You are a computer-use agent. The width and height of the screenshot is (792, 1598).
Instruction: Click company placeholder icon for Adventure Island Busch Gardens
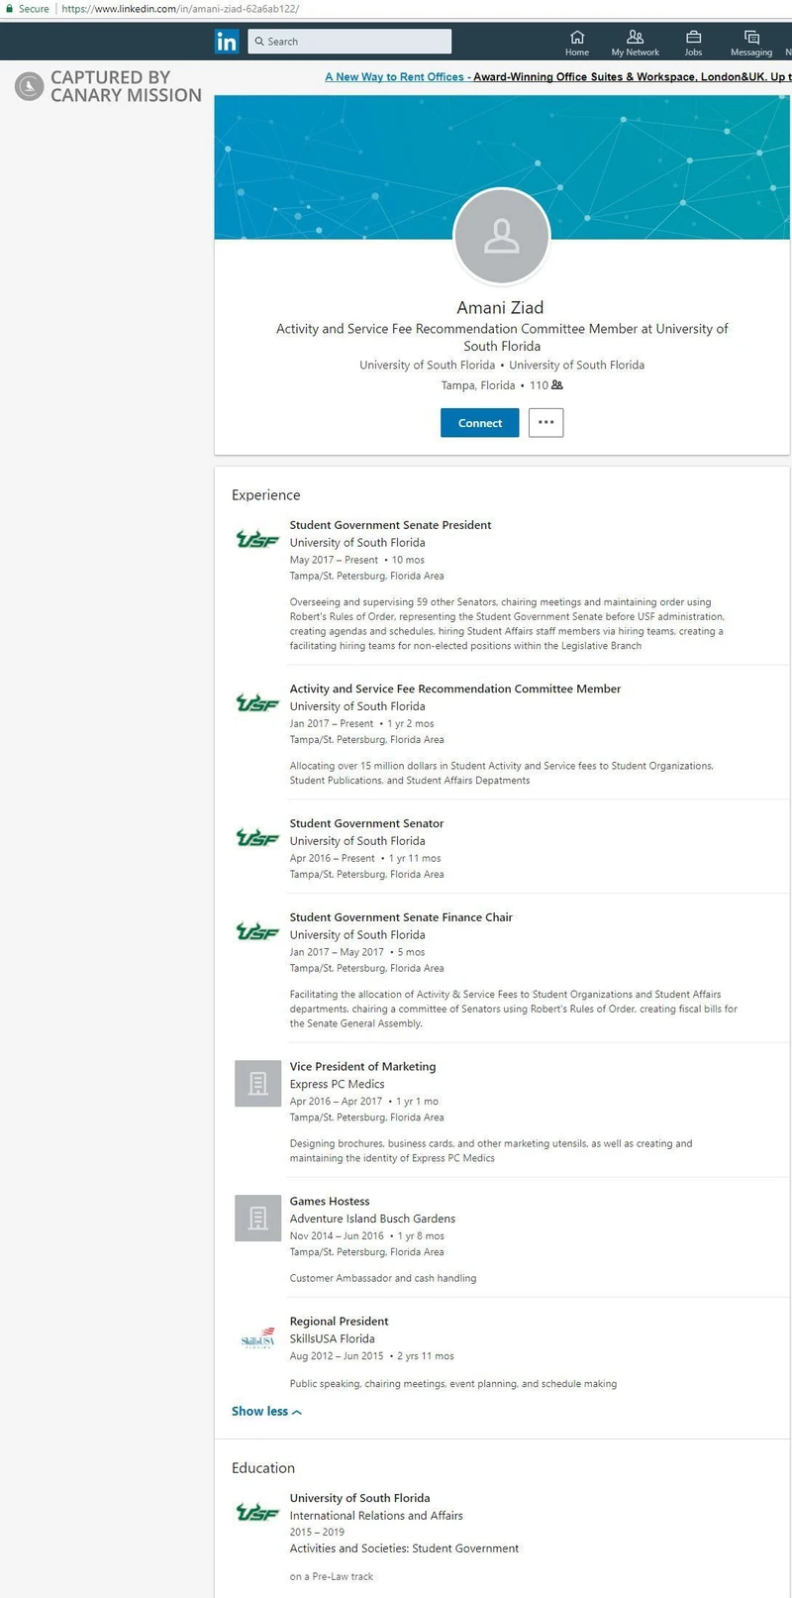(x=257, y=1218)
